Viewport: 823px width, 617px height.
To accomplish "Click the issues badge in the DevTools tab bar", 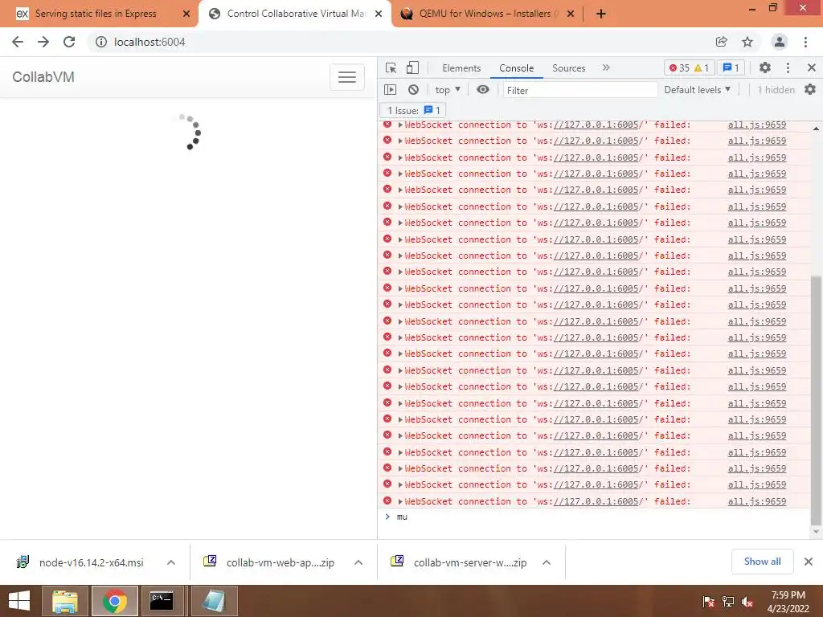I will [731, 67].
